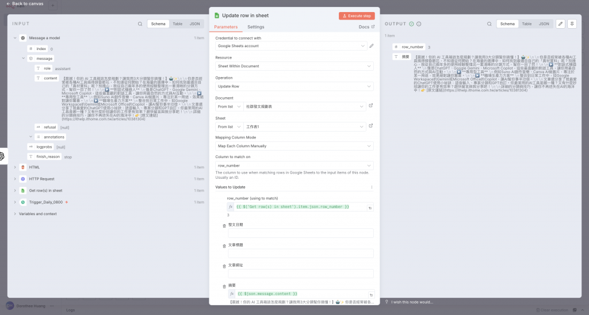Click the row_number expression field
Image resolution: width=589 pixels, height=315 pixels.
(x=300, y=207)
